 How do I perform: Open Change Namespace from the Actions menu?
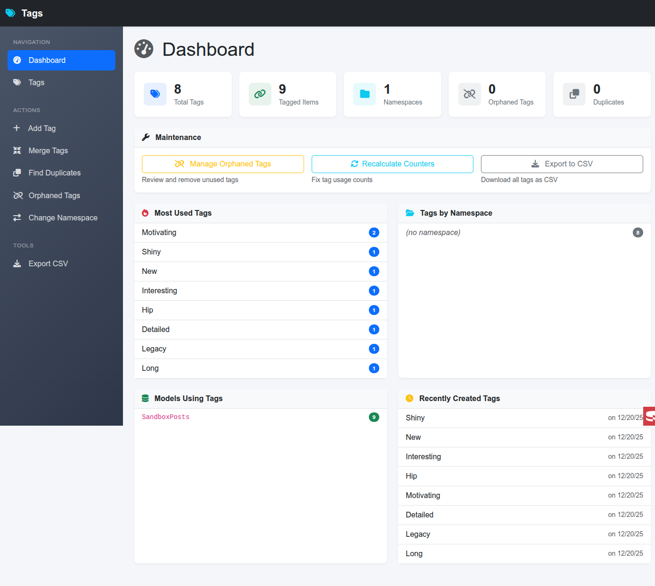[62, 218]
